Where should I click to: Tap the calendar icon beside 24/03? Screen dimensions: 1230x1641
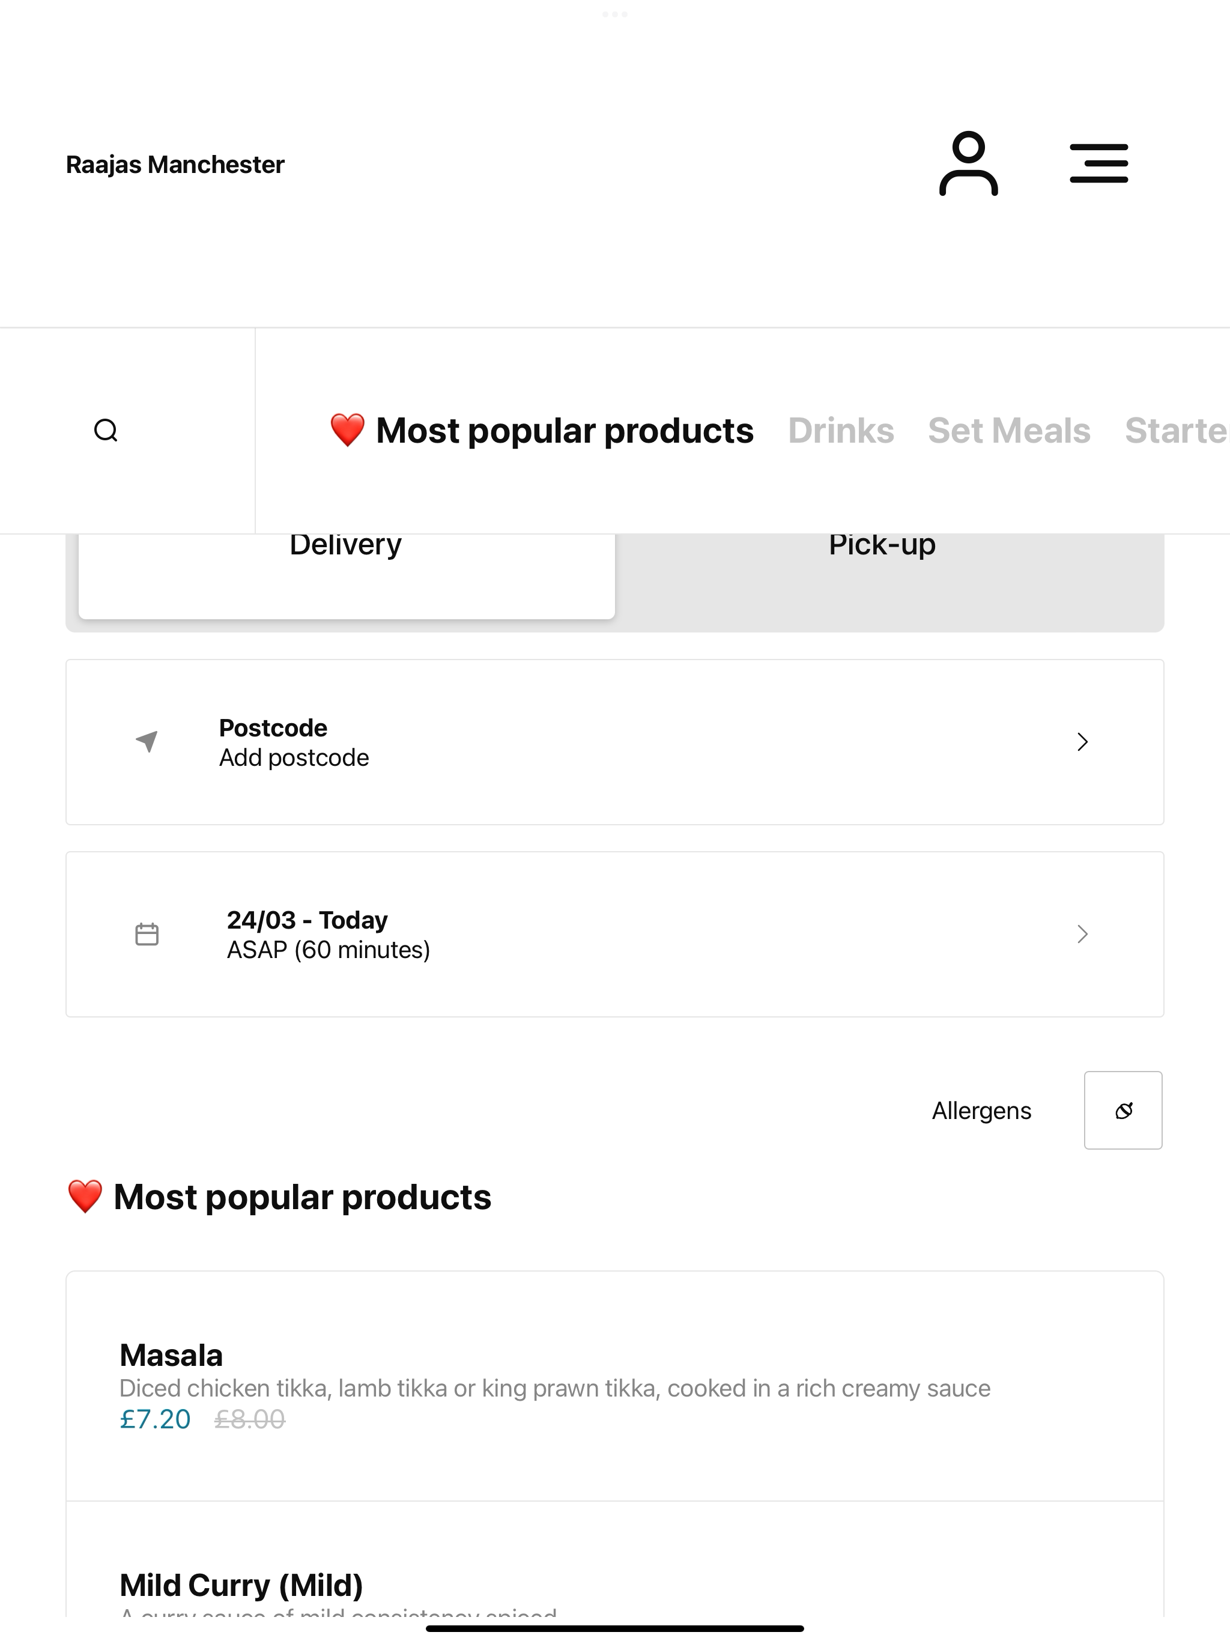click(147, 934)
